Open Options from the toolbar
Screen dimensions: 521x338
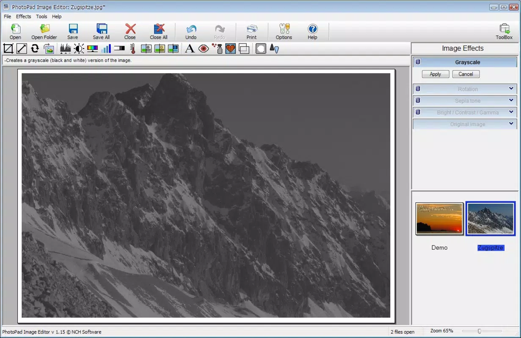click(284, 32)
